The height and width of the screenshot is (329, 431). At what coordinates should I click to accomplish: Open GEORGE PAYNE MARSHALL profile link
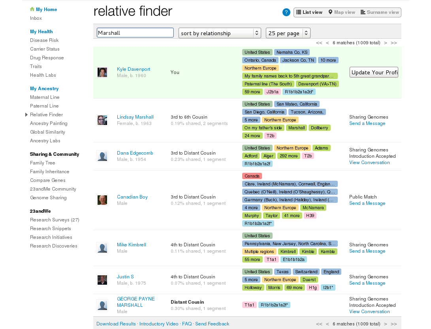136,302
